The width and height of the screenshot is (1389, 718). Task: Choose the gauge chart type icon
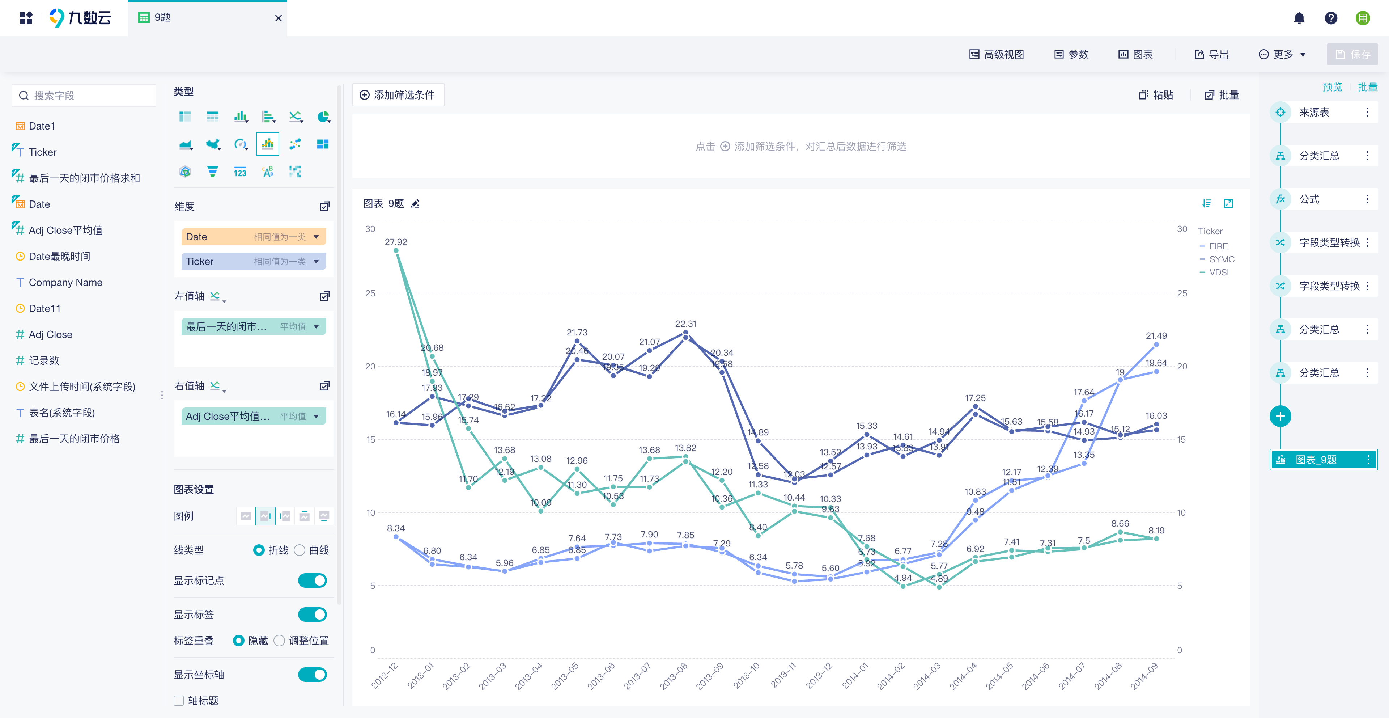[241, 144]
